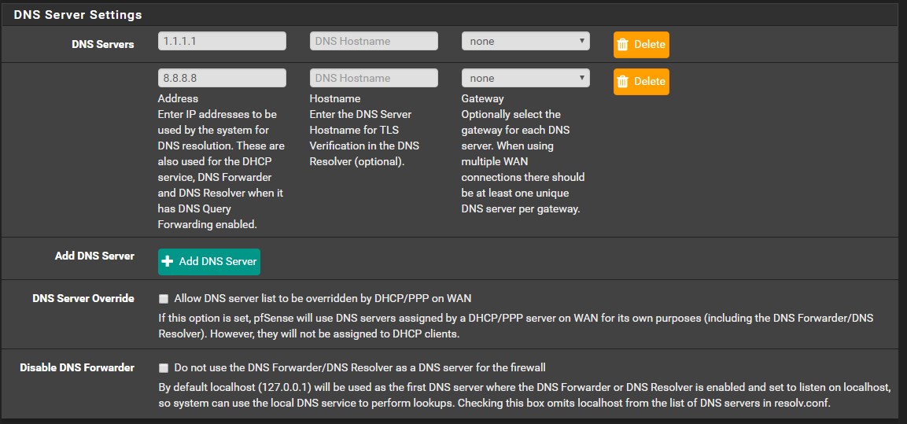Focus the address field containing 8.8.8.8
The image size is (907, 424).
coord(221,78)
